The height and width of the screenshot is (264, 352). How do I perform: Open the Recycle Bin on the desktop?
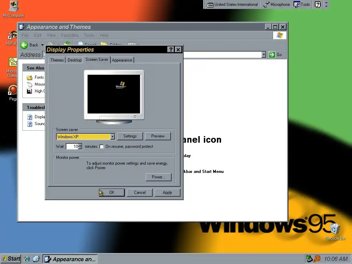pos(335,232)
